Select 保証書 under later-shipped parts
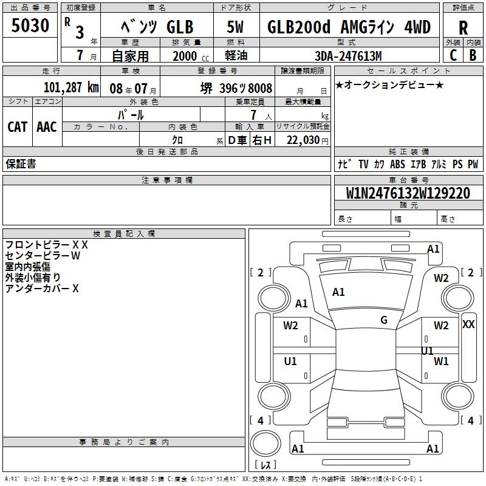The image size is (486, 486). point(21,163)
